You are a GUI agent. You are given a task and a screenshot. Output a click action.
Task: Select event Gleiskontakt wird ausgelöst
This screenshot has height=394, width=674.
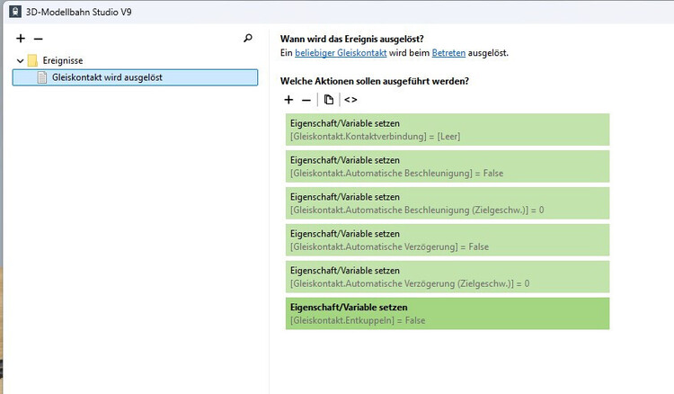[x=135, y=77]
